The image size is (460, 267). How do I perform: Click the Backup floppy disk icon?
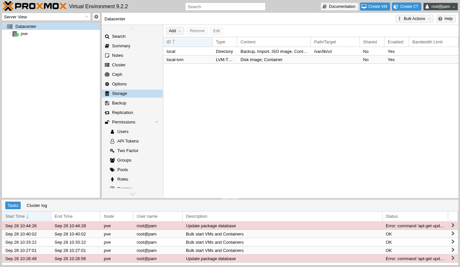[x=107, y=103]
